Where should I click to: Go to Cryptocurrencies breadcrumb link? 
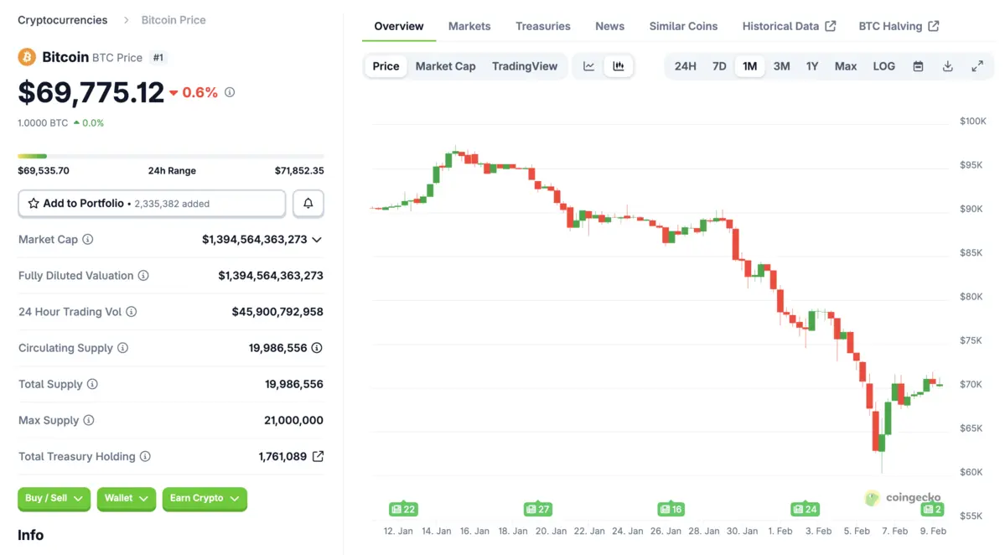coord(63,20)
